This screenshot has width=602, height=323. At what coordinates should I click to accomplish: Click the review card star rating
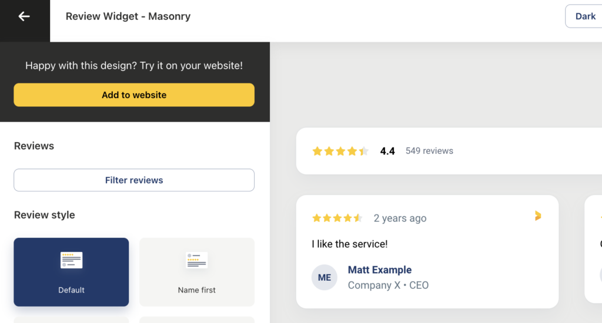(337, 218)
